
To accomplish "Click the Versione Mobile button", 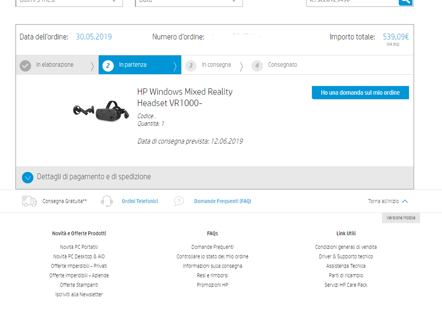I will click(401, 218).
